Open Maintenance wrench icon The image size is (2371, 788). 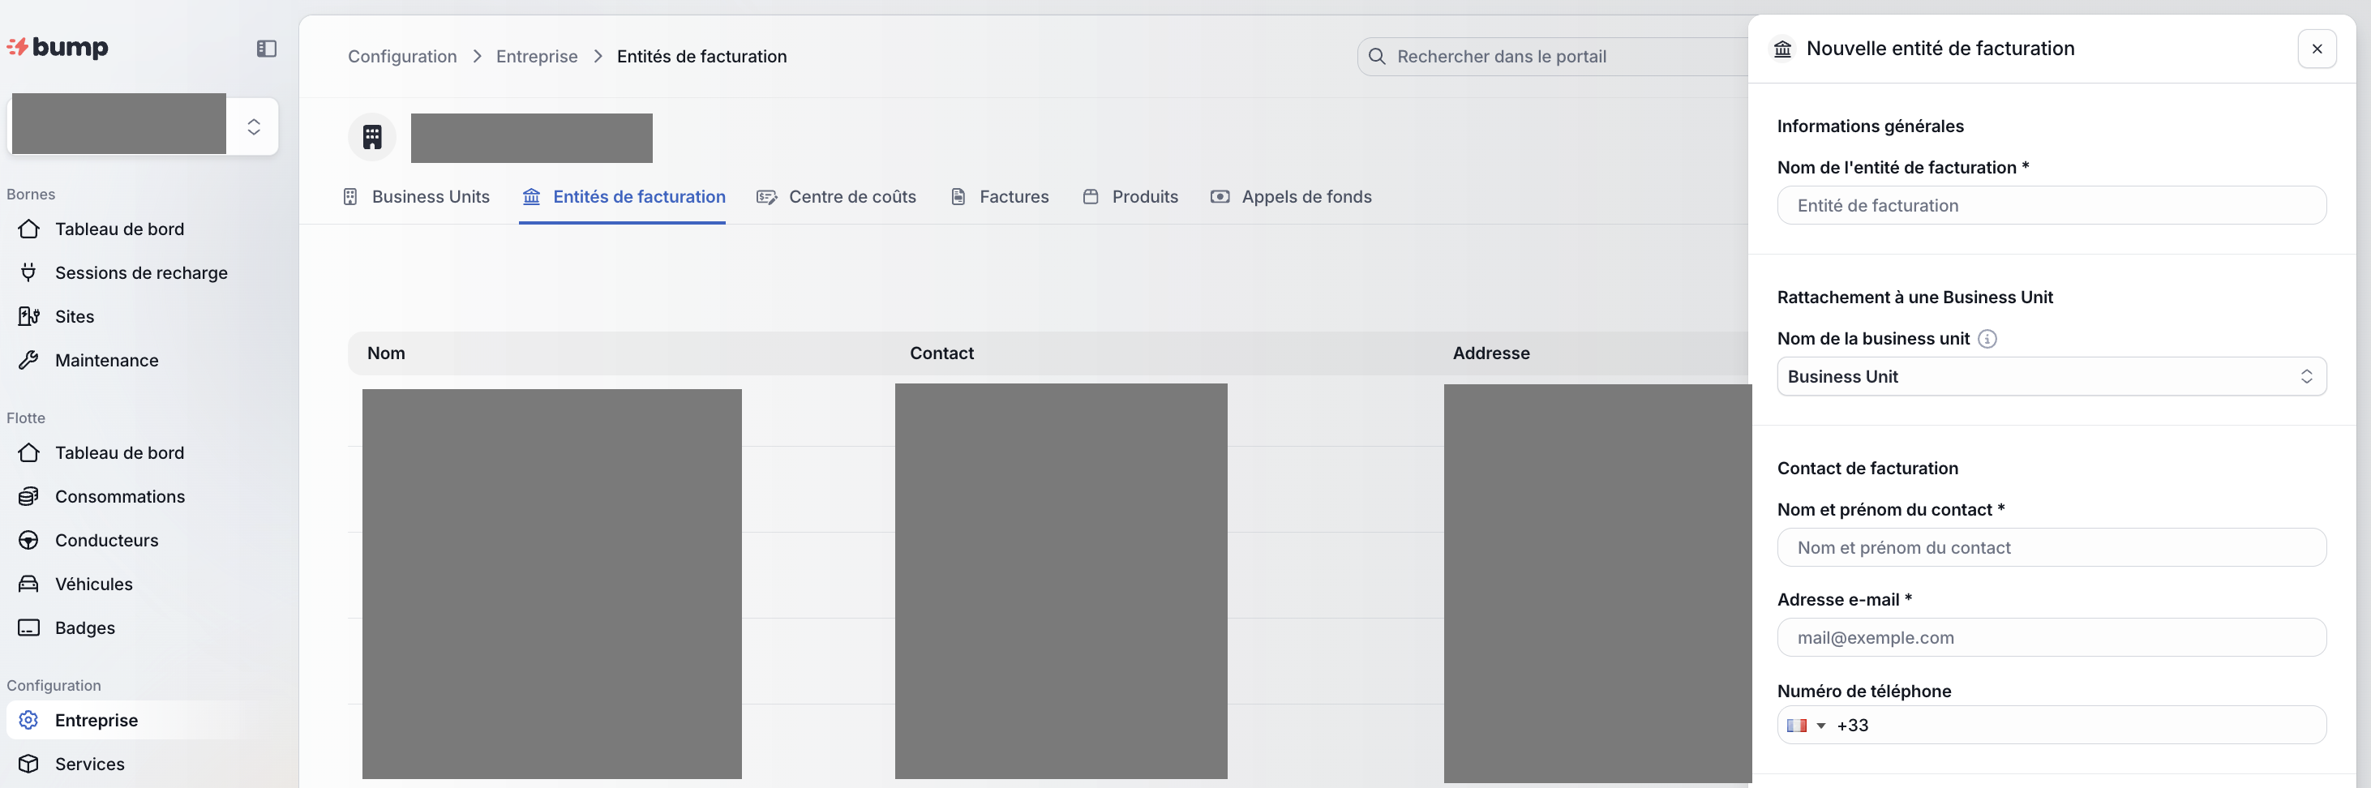pyautogui.click(x=28, y=360)
